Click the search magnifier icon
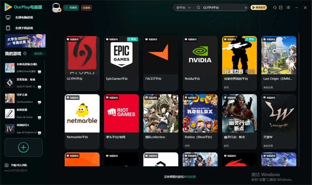Viewport: 312px width, 185px height. (x=198, y=7)
